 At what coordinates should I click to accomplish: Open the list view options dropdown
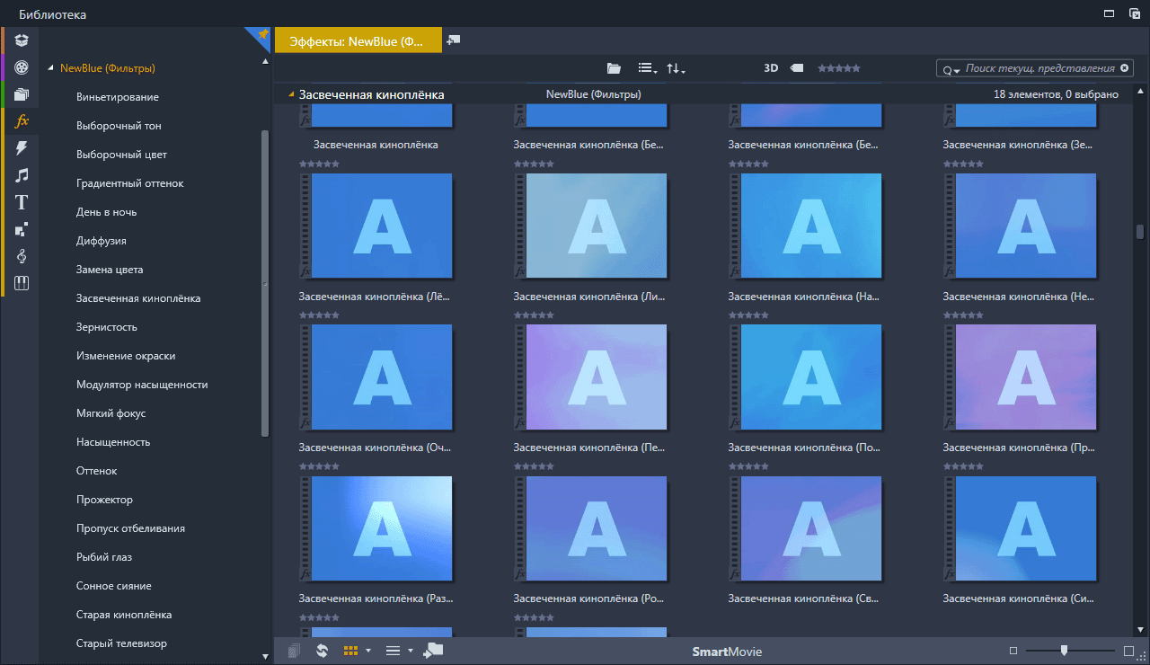tap(647, 68)
